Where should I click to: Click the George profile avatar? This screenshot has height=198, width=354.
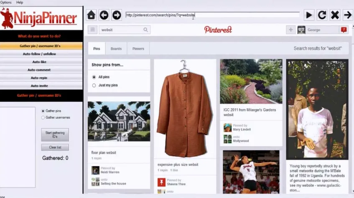(301, 30)
